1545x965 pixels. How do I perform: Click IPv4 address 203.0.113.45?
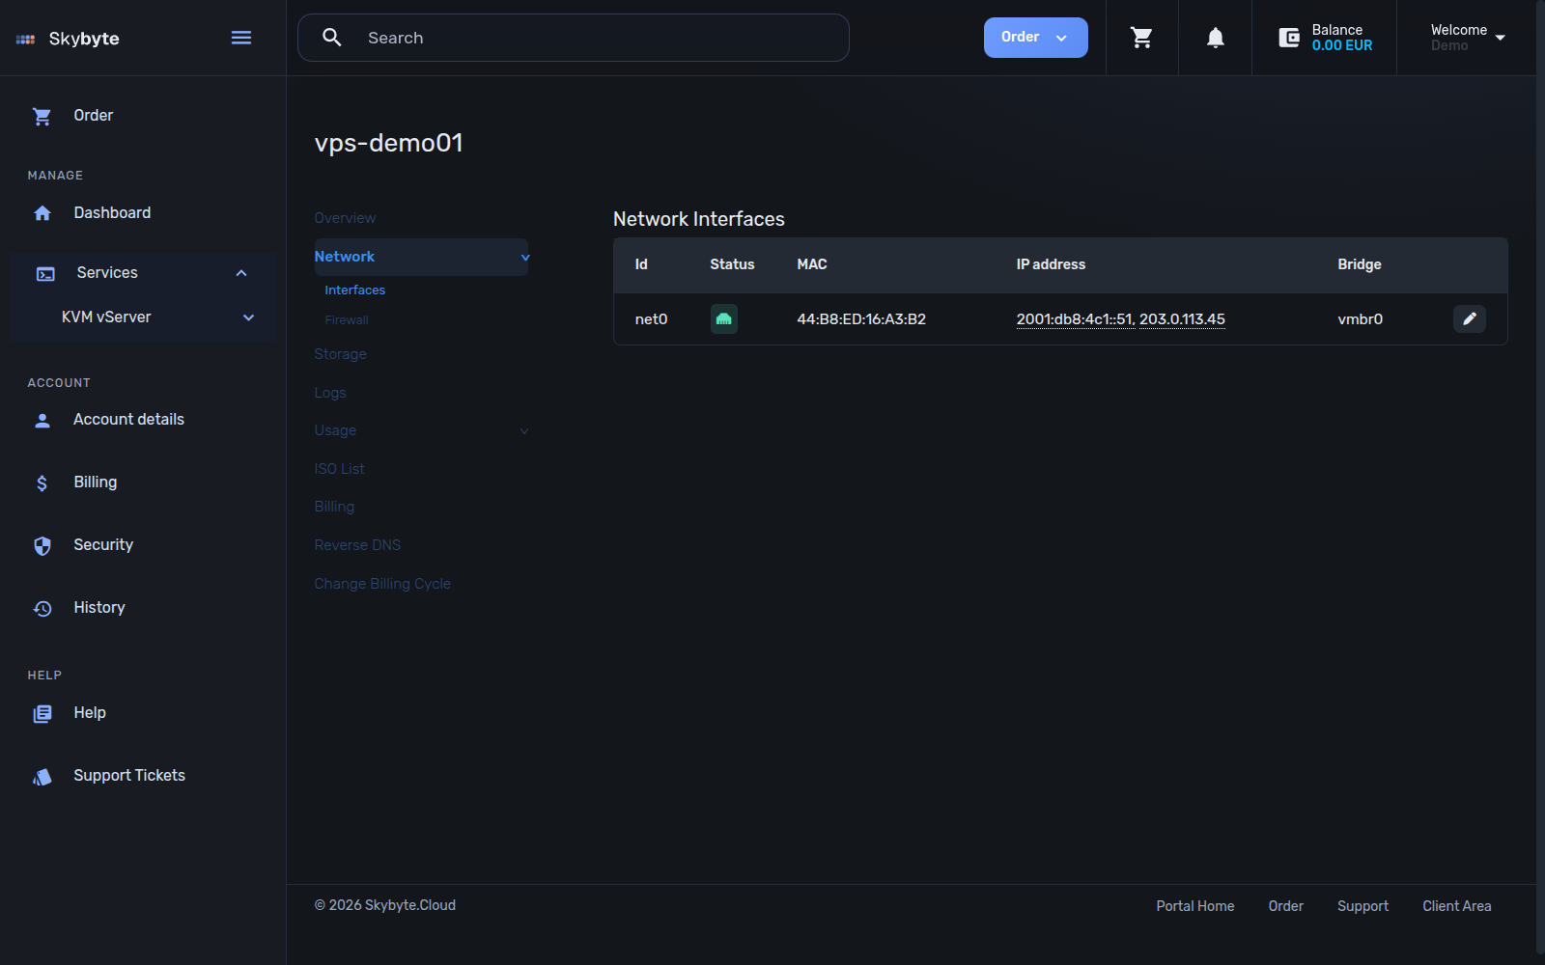[x=1182, y=319]
